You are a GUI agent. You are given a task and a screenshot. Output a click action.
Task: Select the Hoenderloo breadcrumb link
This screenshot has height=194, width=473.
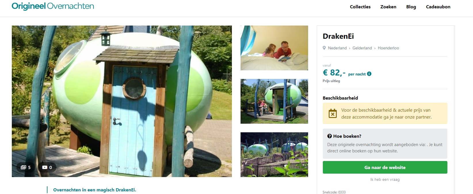tap(388, 48)
